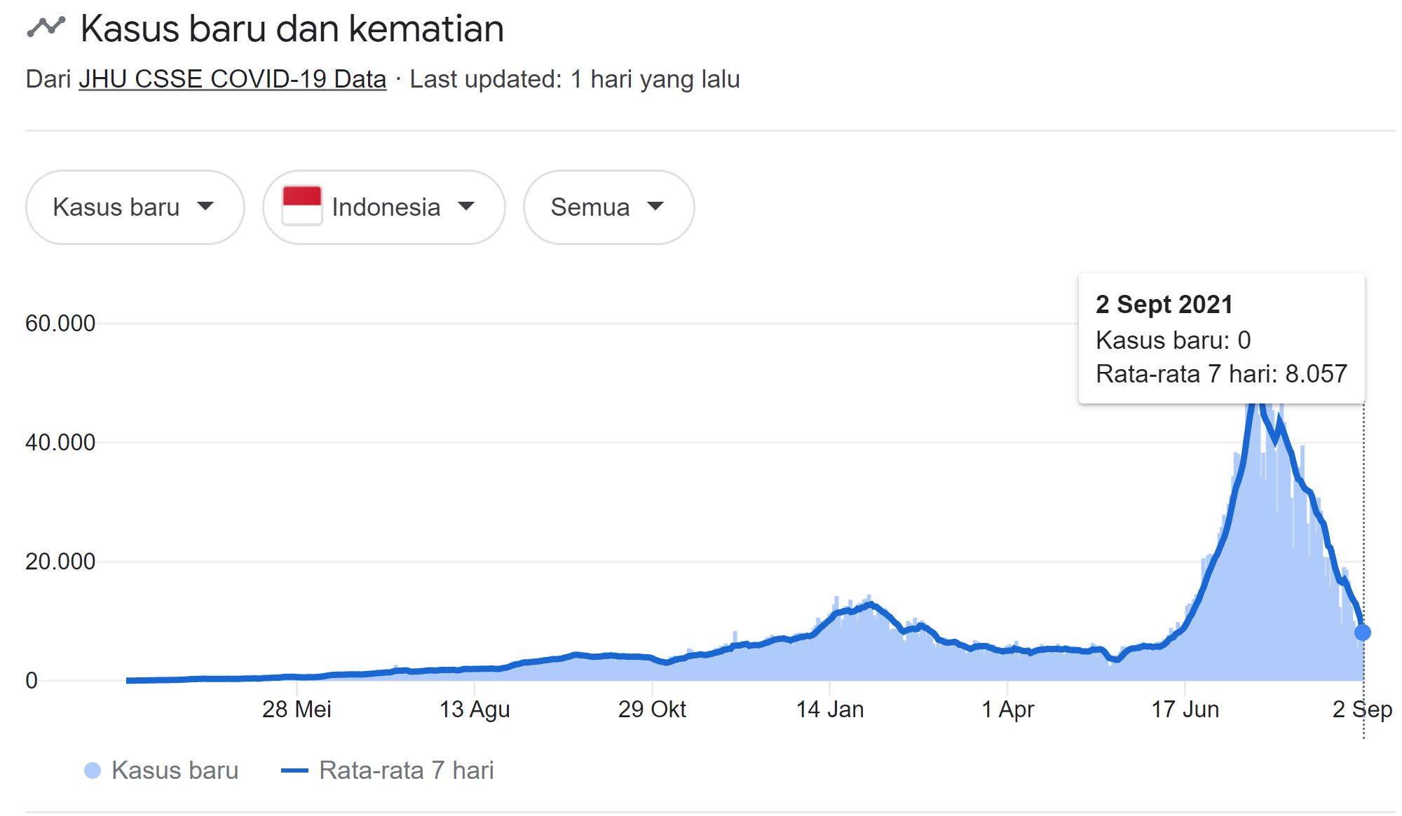Open the JHU CSSE COVID-19 Data link
1402x816 pixels.
232,79
